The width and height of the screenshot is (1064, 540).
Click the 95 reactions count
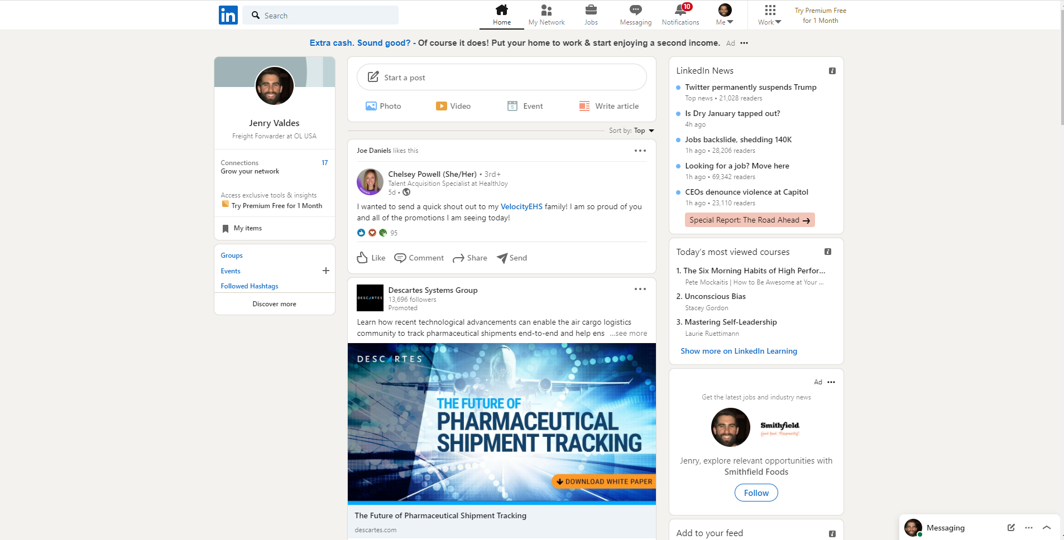coord(394,233)
